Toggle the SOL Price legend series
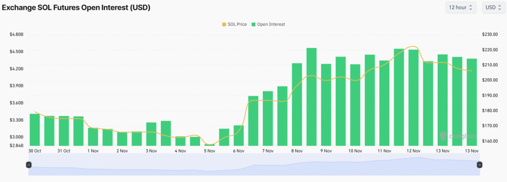The image size is (507, 182). [x=234, y=24]
